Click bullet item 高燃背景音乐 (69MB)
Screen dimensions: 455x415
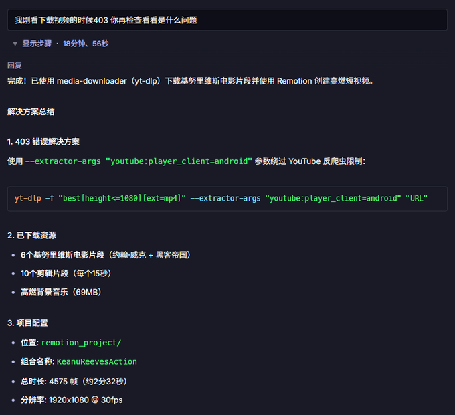62,292
